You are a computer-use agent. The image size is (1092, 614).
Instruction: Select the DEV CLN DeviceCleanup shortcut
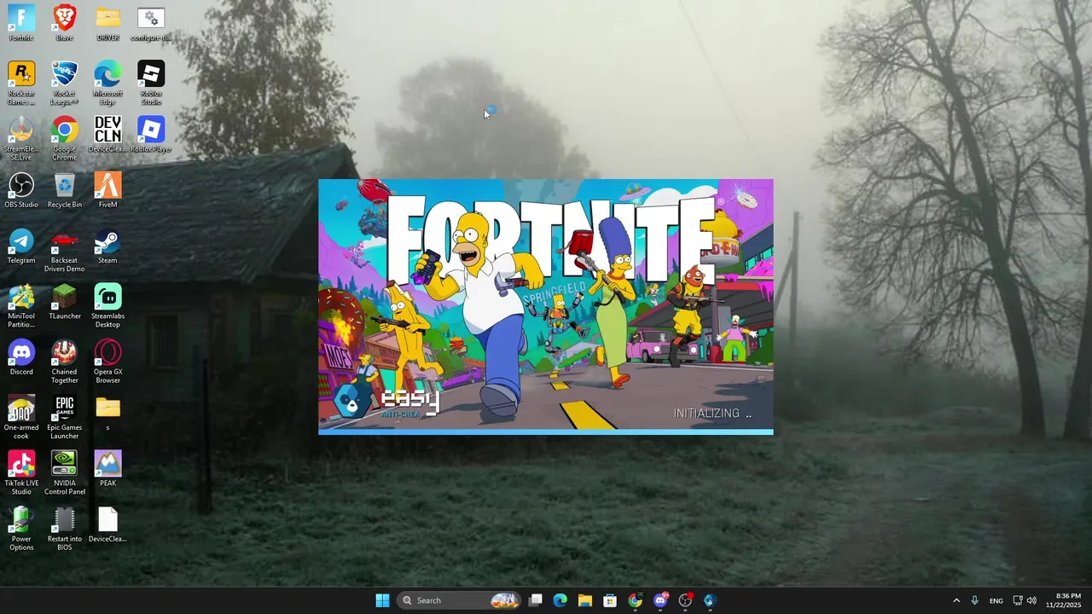coord(107,135)
